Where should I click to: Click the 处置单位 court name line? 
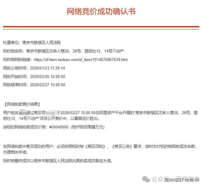pyautogui.click(x=32, y=43)
